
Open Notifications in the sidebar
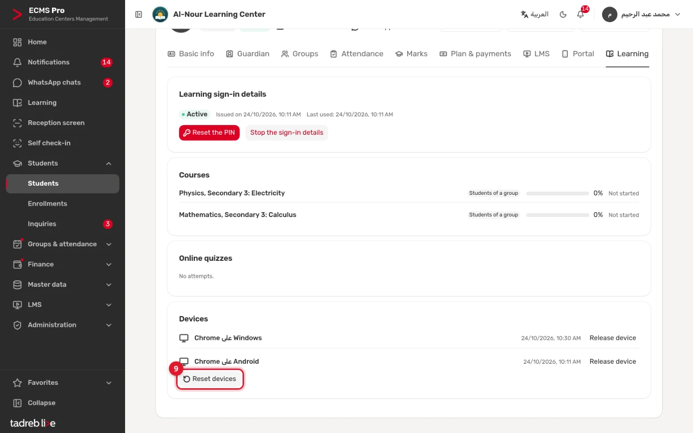[62, 62]
